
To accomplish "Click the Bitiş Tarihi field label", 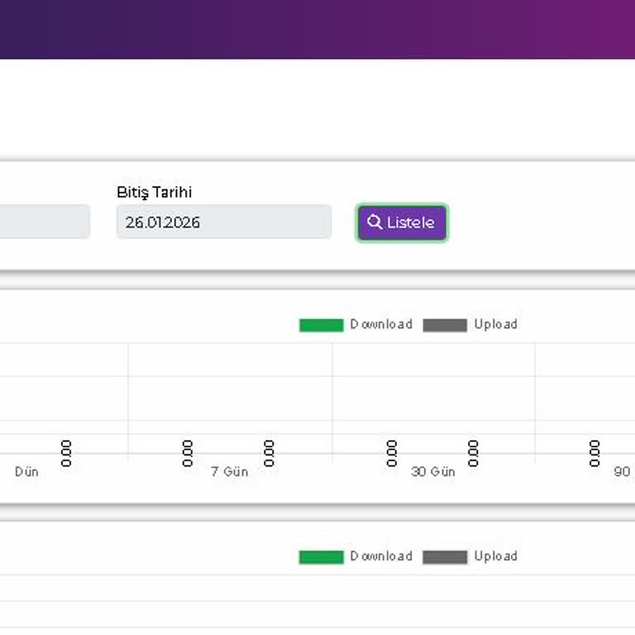I will (155, 193).
